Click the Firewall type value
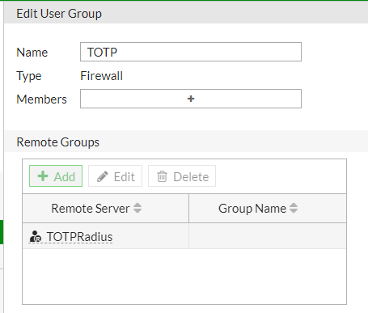This screenshot has height=313, width=368. coord(102,76)
